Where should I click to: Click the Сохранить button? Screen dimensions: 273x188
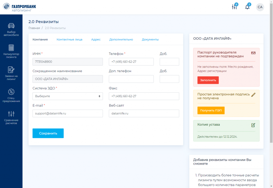click(48, 133)
